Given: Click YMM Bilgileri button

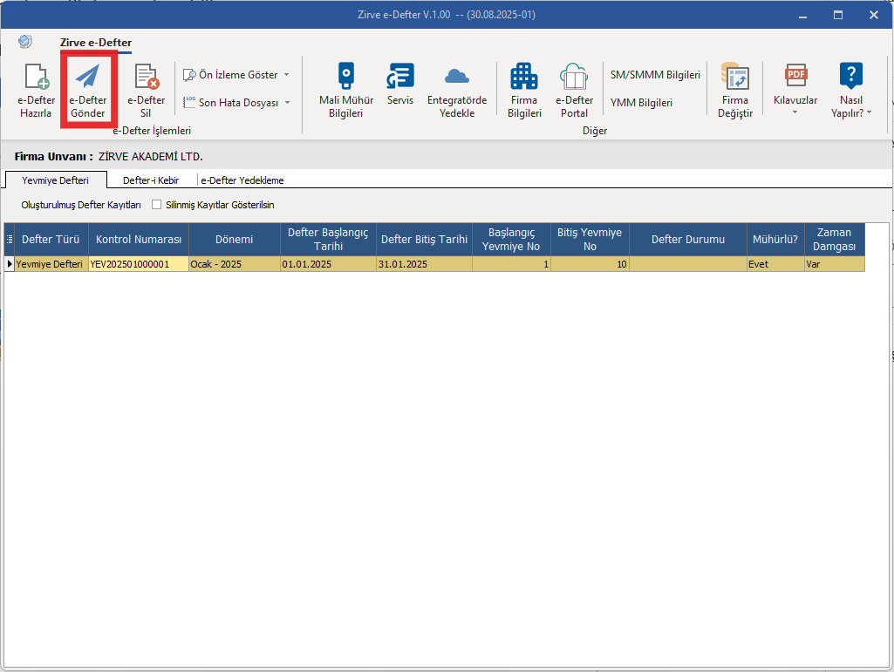Looking at the screenshot, I should coord(641,103).
